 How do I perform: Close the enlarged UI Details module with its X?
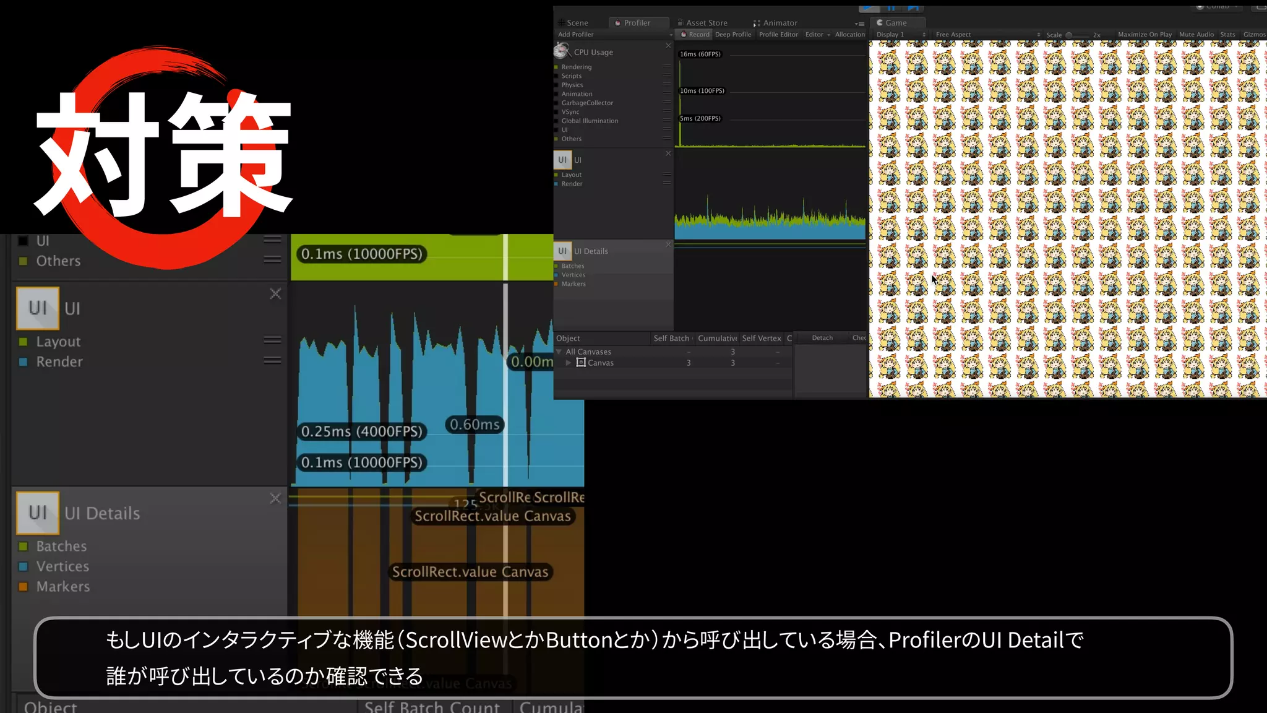275,498
